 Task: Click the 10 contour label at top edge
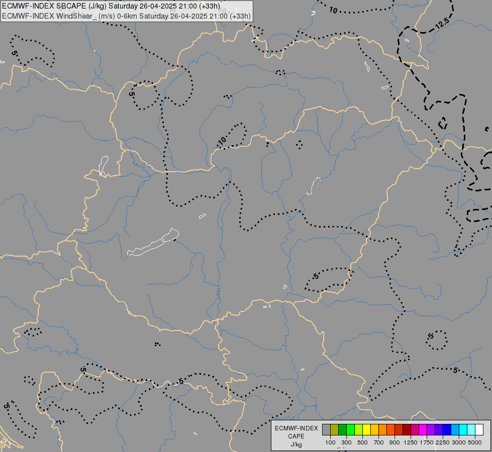[333, 11]
